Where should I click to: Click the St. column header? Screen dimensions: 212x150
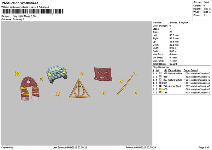pyautogui.click(x=166, y=70)
